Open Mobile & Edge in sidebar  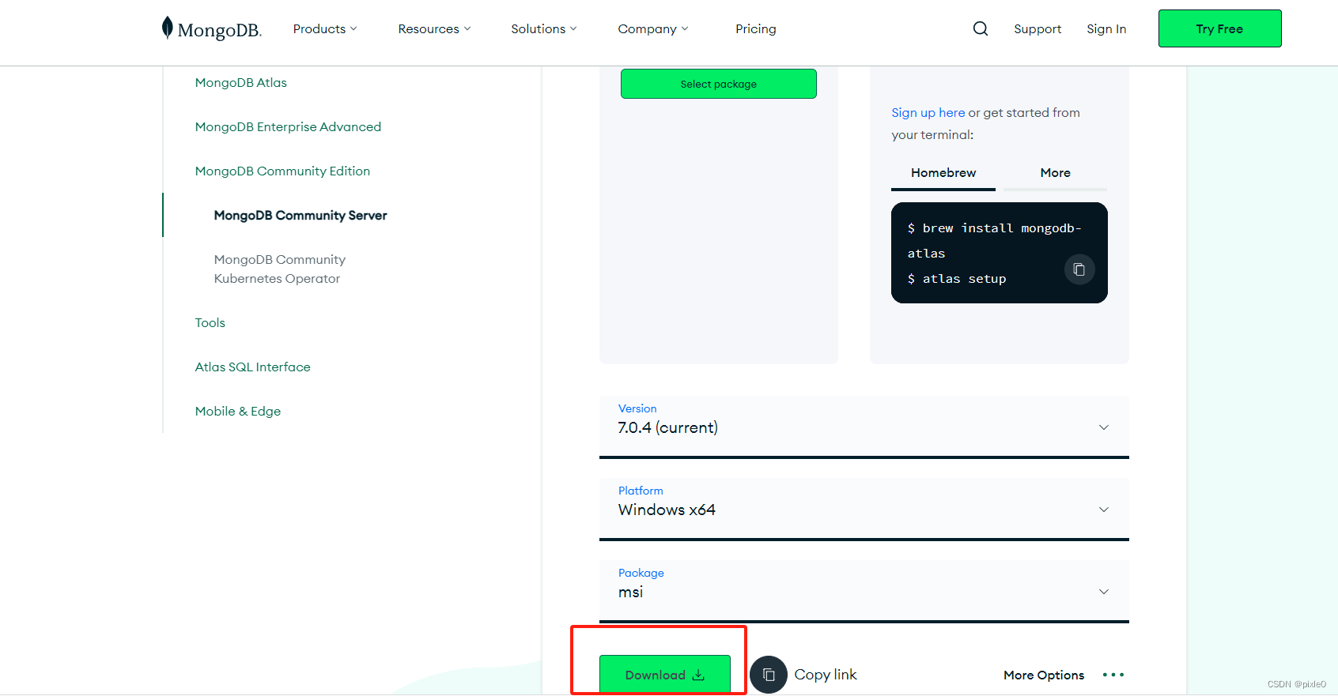[x=238, y=411]
